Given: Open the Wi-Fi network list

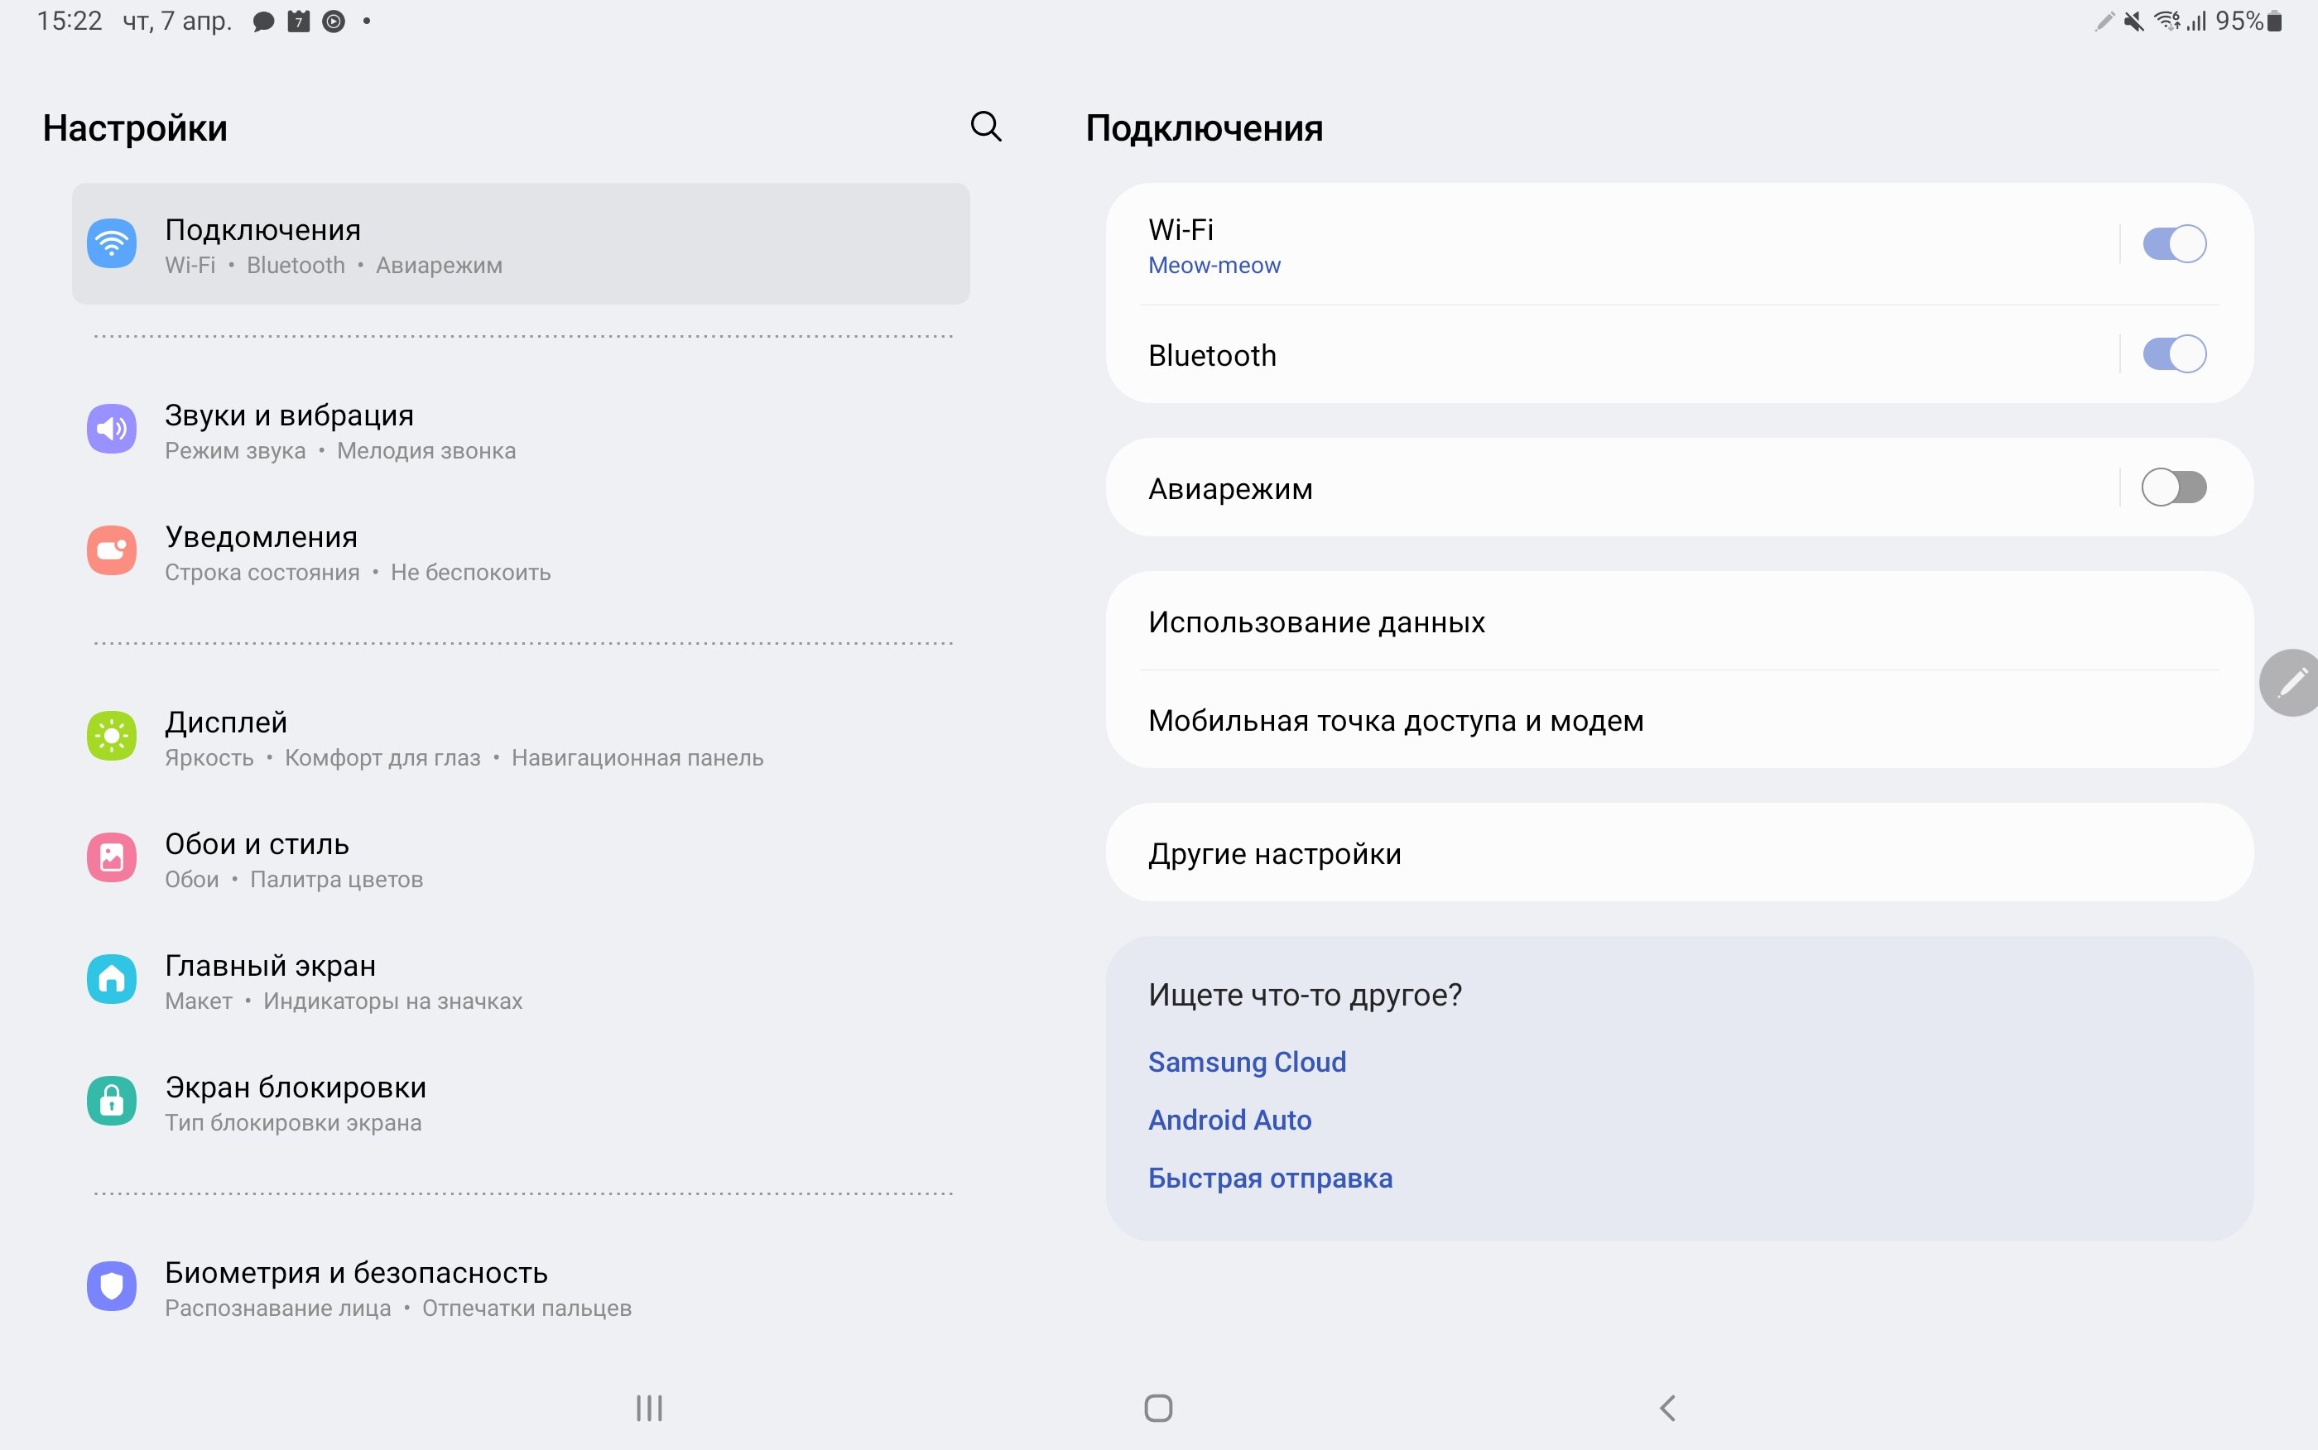Looking at the screenshot, I should 1611,244.
